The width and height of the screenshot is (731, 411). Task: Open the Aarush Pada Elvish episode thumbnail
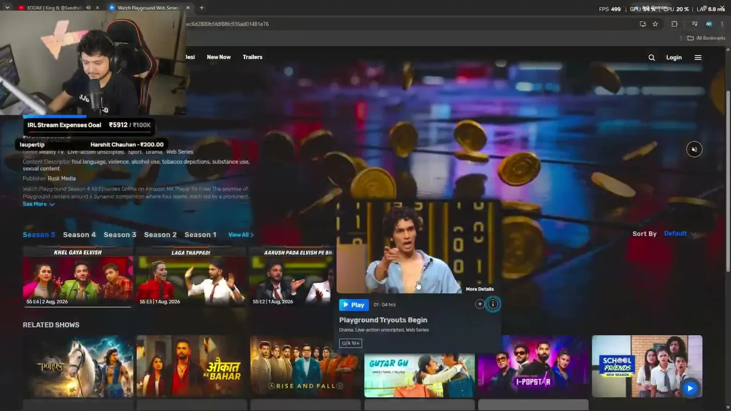pos(292,277)
